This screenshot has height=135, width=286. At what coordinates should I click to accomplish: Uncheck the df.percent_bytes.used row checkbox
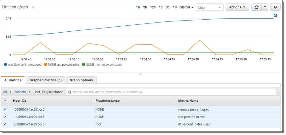[5, 124]
